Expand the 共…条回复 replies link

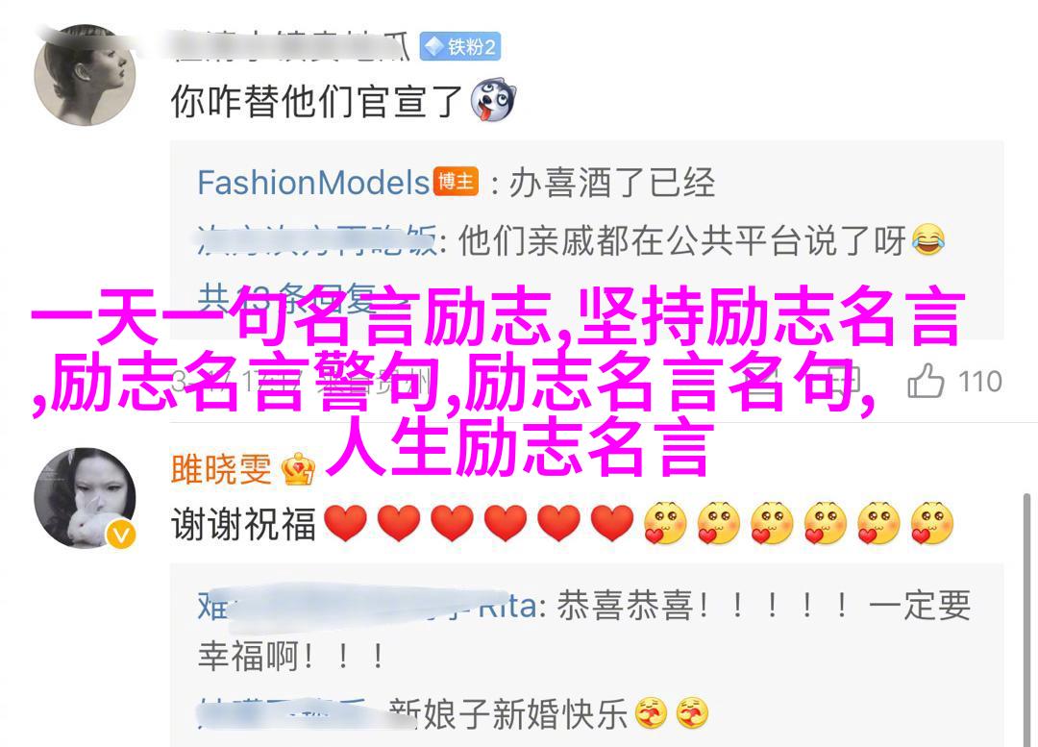[x=286, y=298]
